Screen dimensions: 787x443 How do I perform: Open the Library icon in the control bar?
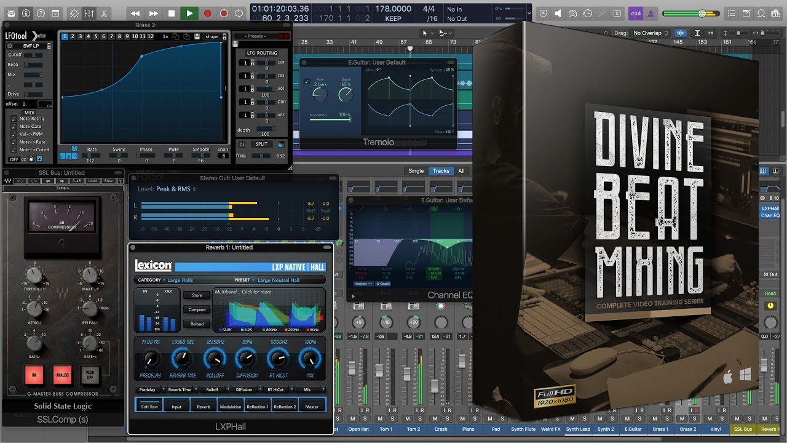click(10, 13)
